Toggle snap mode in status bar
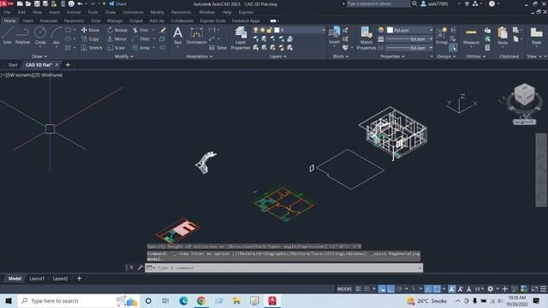 pos(366,289)
